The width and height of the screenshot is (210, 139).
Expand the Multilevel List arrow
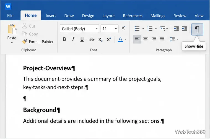point(167,29)
